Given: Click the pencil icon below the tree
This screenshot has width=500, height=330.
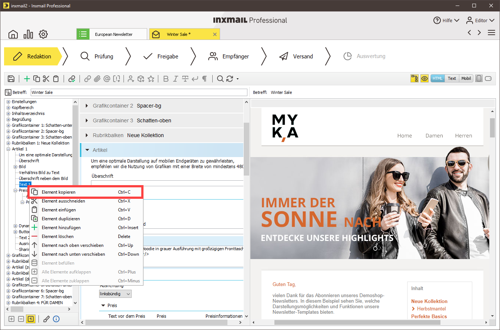Looking at the screenshot, I should tap(46, 319).
